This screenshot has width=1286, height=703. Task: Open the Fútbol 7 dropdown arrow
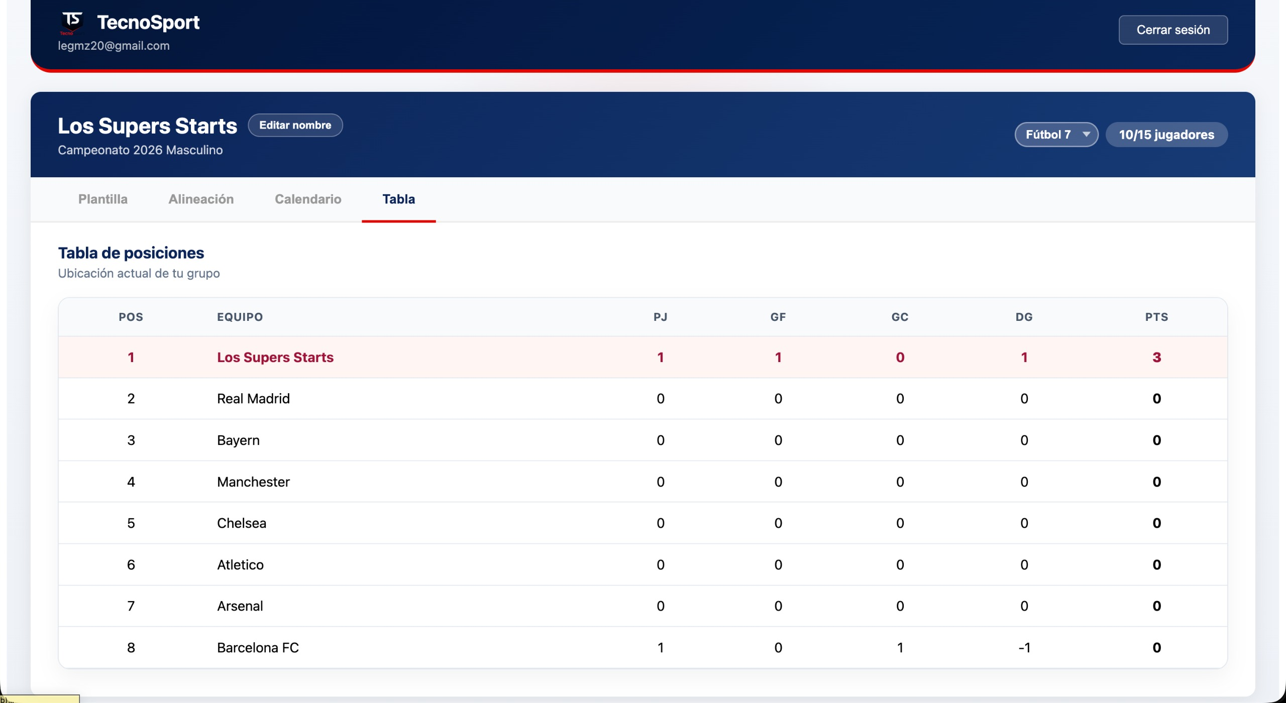(1086, 135)
